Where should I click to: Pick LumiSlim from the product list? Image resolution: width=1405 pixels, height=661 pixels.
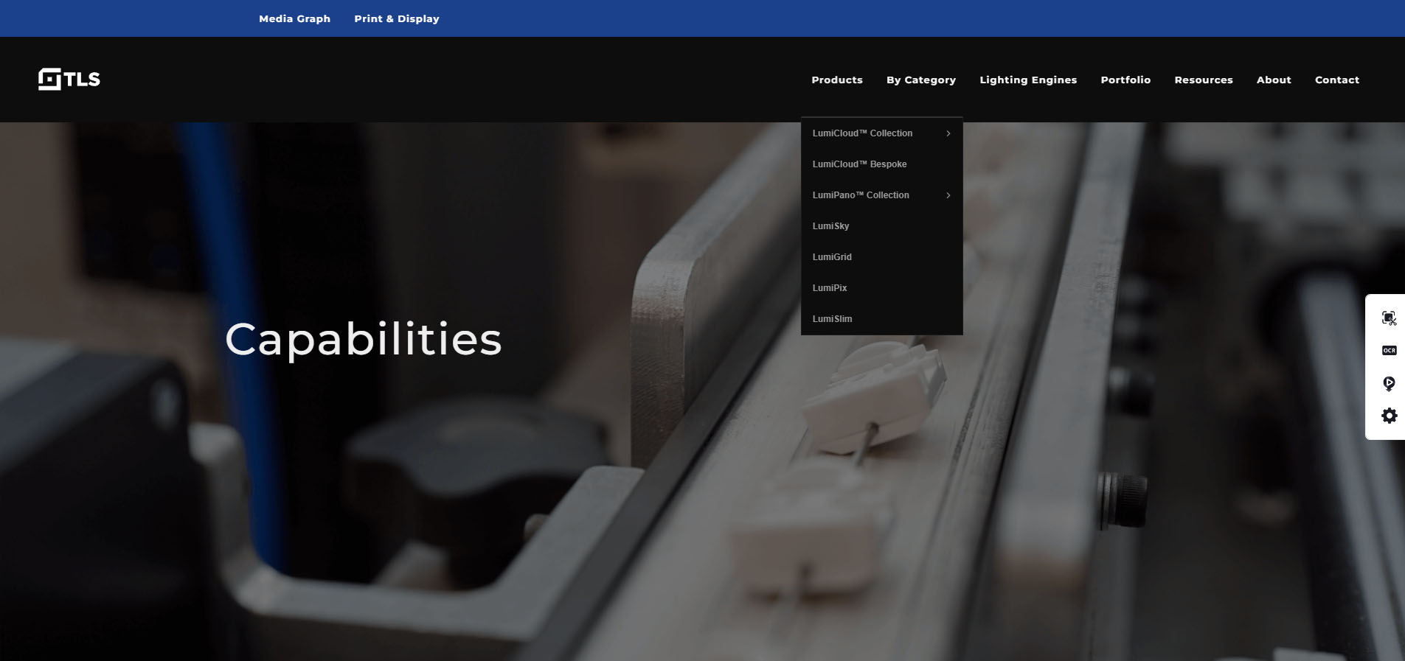click(832, 319)
